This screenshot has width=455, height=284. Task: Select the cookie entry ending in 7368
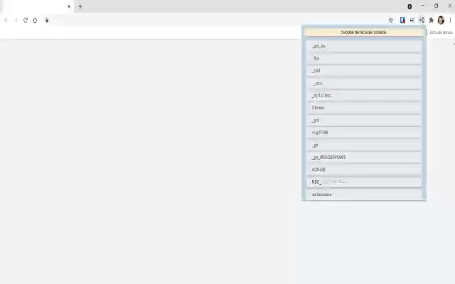click(364, 133)
